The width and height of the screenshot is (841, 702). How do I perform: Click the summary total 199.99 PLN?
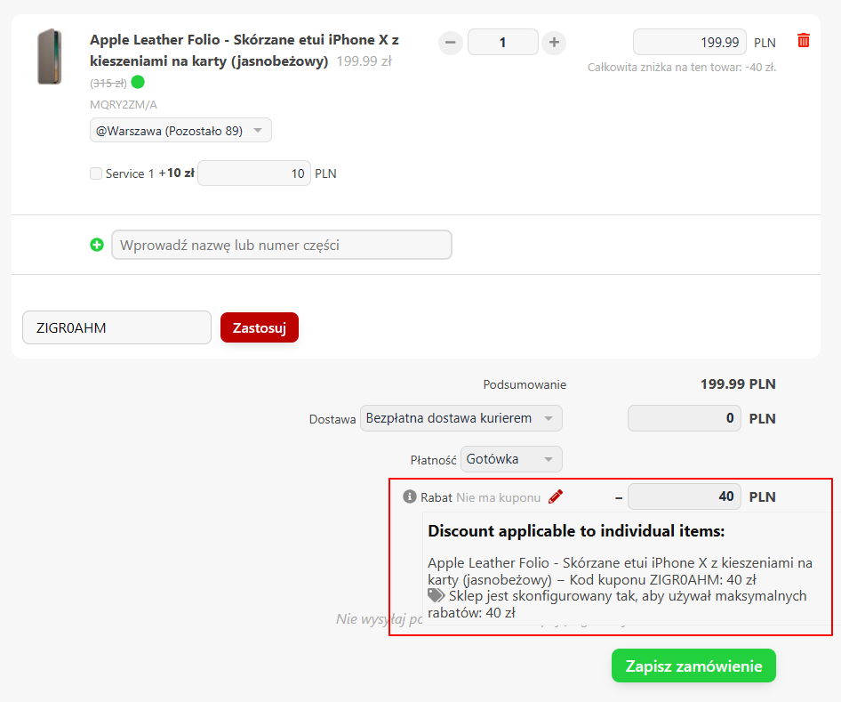(738, 384)
